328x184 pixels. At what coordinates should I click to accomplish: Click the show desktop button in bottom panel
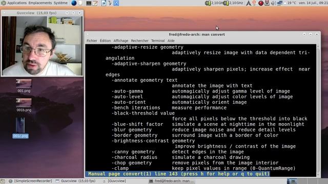[x=3, y=181]
